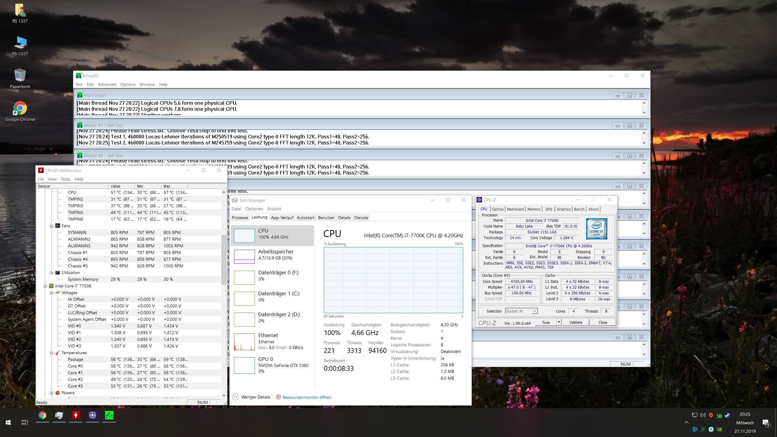The height and width of the screenshot is (437, 777).
Task: Click Steam icon in system tray
Action: click(x=728, y=415)
